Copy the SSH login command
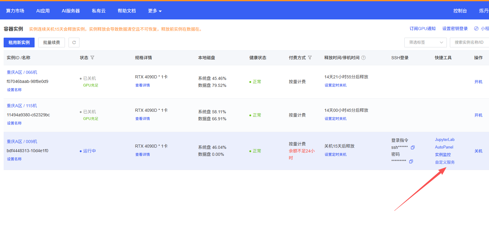 [413, 148]
